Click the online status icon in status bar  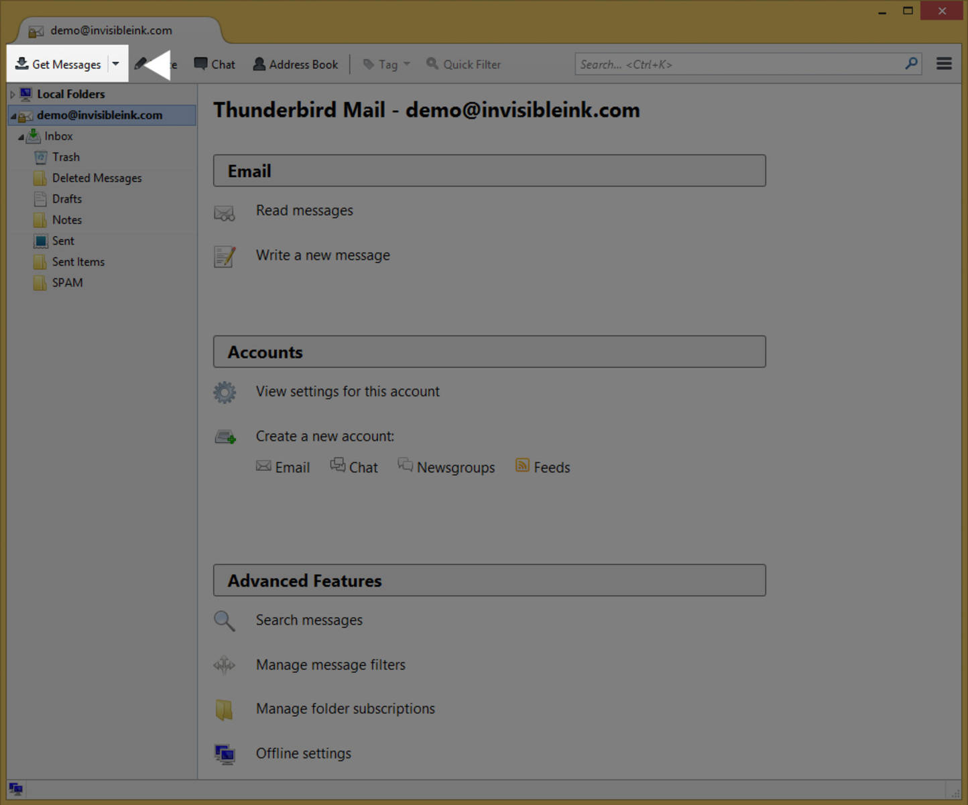(x=16, y=789)
